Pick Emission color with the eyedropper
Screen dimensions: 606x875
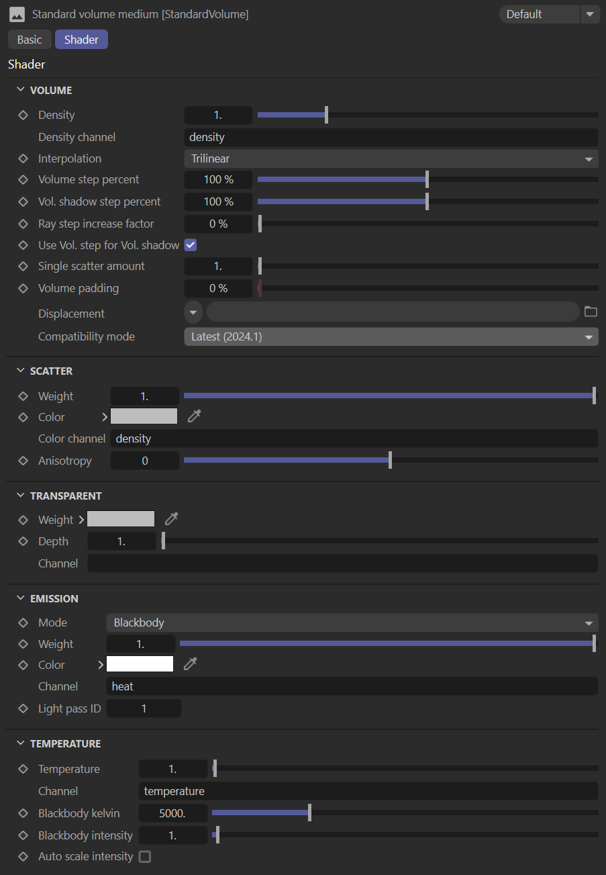(191, 664)
